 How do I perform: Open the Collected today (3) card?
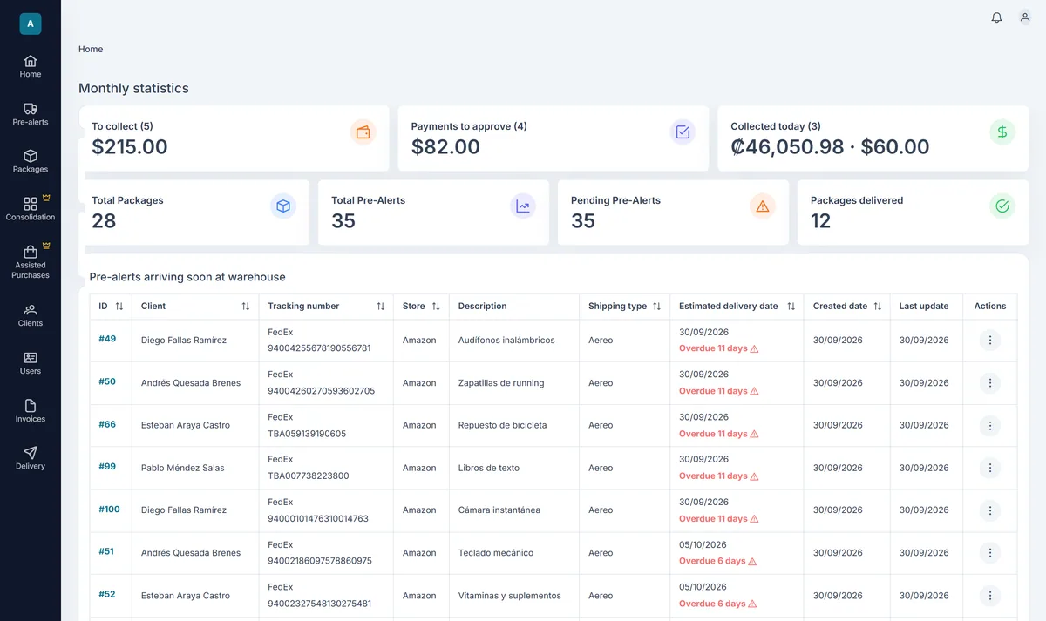point(873,138)
